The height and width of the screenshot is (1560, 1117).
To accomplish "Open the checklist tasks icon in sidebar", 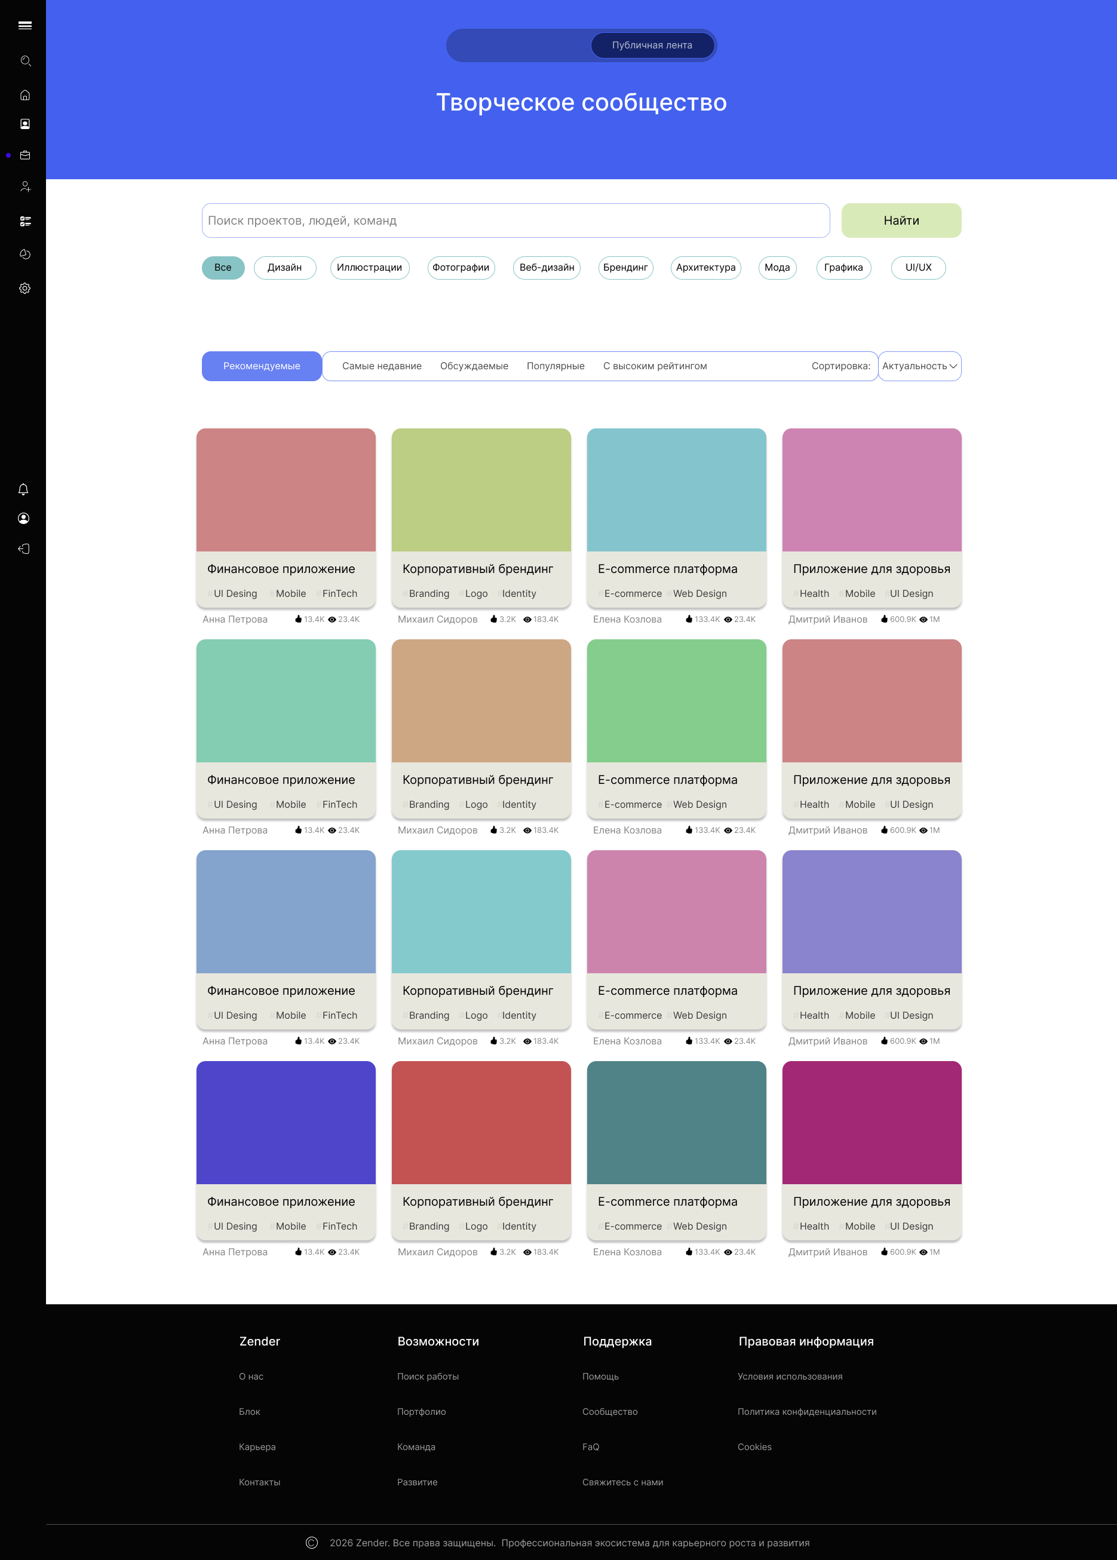I will coord(26,221).
